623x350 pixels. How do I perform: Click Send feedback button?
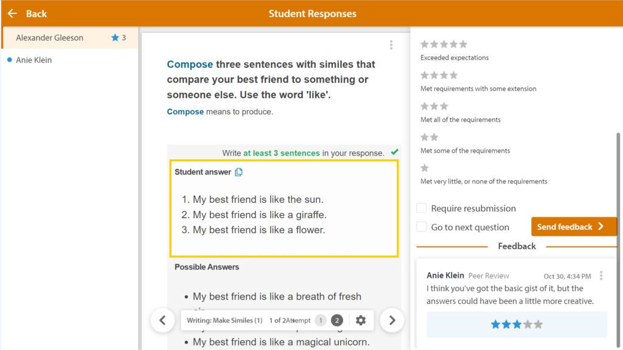click(x=574, y=227)
